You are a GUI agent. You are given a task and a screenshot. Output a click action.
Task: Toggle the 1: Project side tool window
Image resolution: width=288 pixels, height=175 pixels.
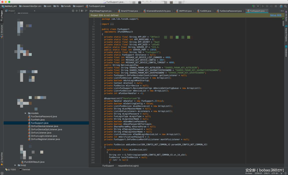(2, 15)
